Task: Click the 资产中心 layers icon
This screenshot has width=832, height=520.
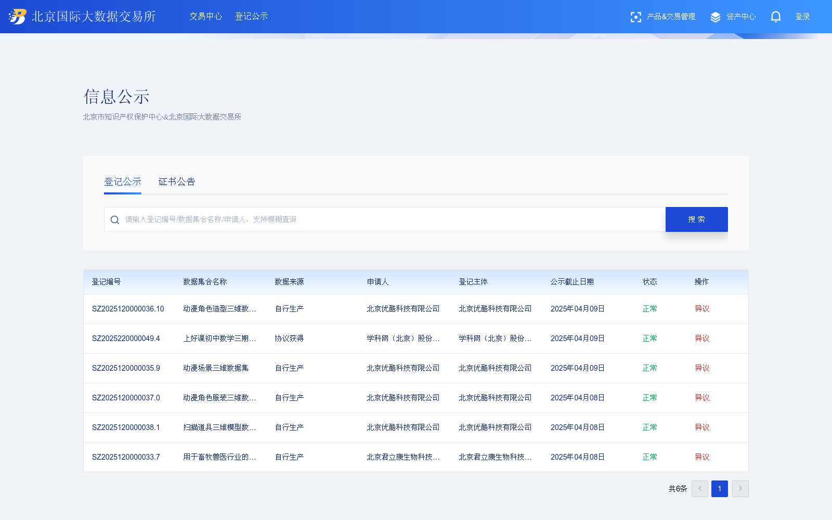Action: tap(716, 17)
